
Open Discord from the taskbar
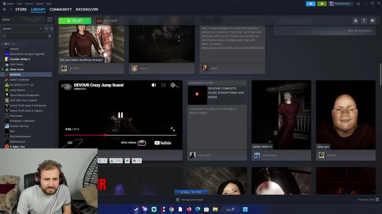click(x=145, y=209)
